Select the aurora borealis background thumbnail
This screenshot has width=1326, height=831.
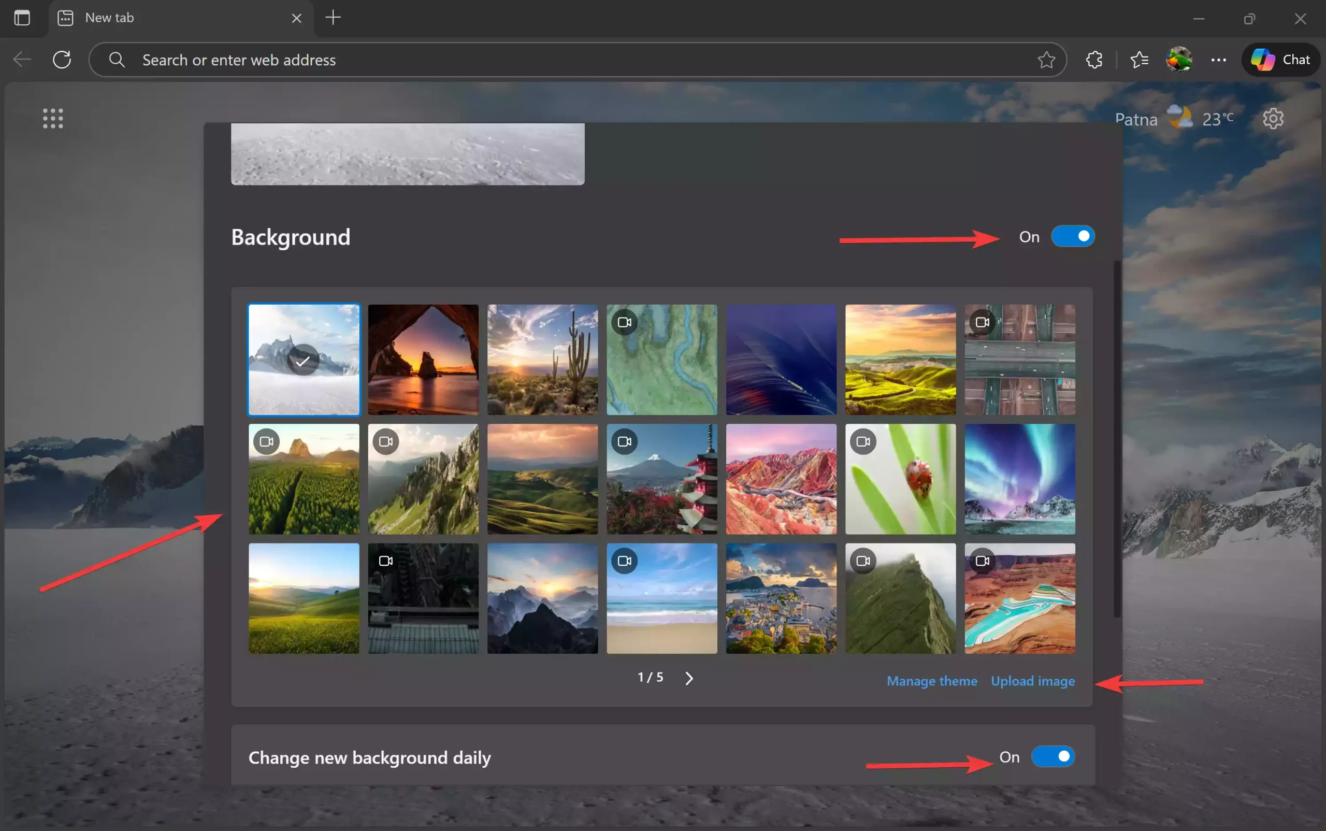pos(1020,479)
